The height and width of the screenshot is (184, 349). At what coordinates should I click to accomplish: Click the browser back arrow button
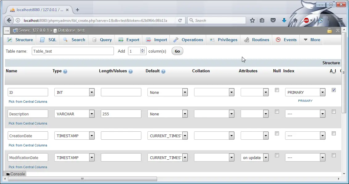9,20
